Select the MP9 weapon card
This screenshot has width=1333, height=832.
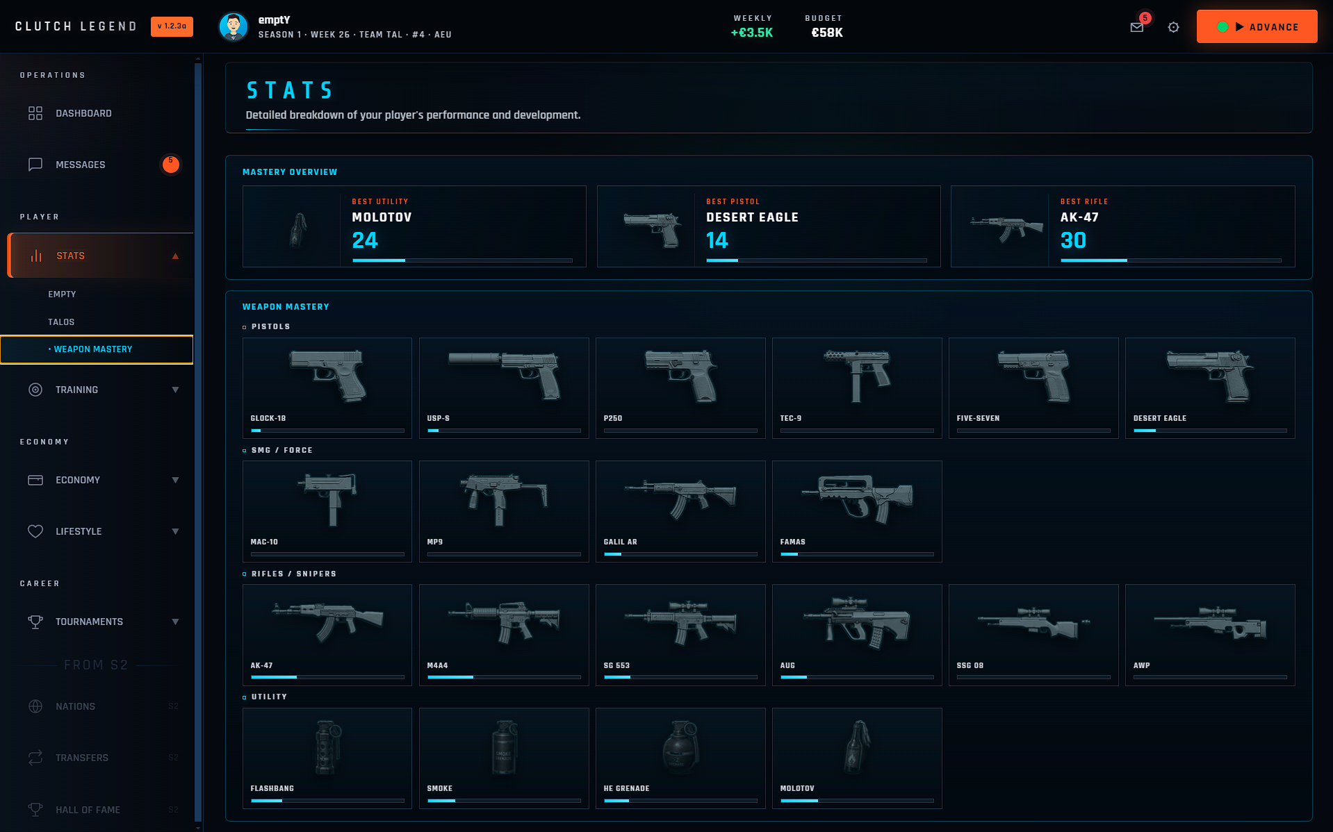click(504, 511)
